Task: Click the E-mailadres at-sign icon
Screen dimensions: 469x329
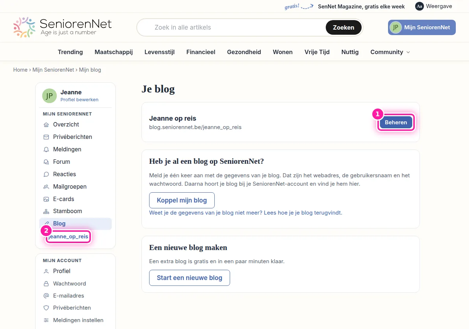Action: point(46,296)
